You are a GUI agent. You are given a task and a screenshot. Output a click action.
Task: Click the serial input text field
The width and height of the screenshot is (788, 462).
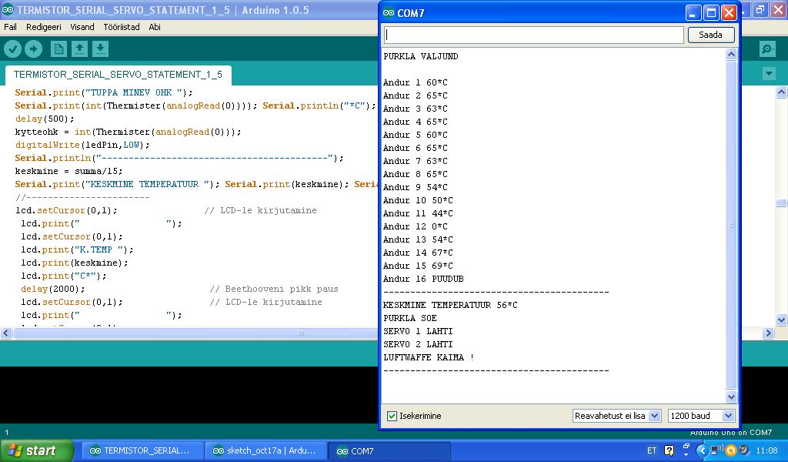(533, 35)
